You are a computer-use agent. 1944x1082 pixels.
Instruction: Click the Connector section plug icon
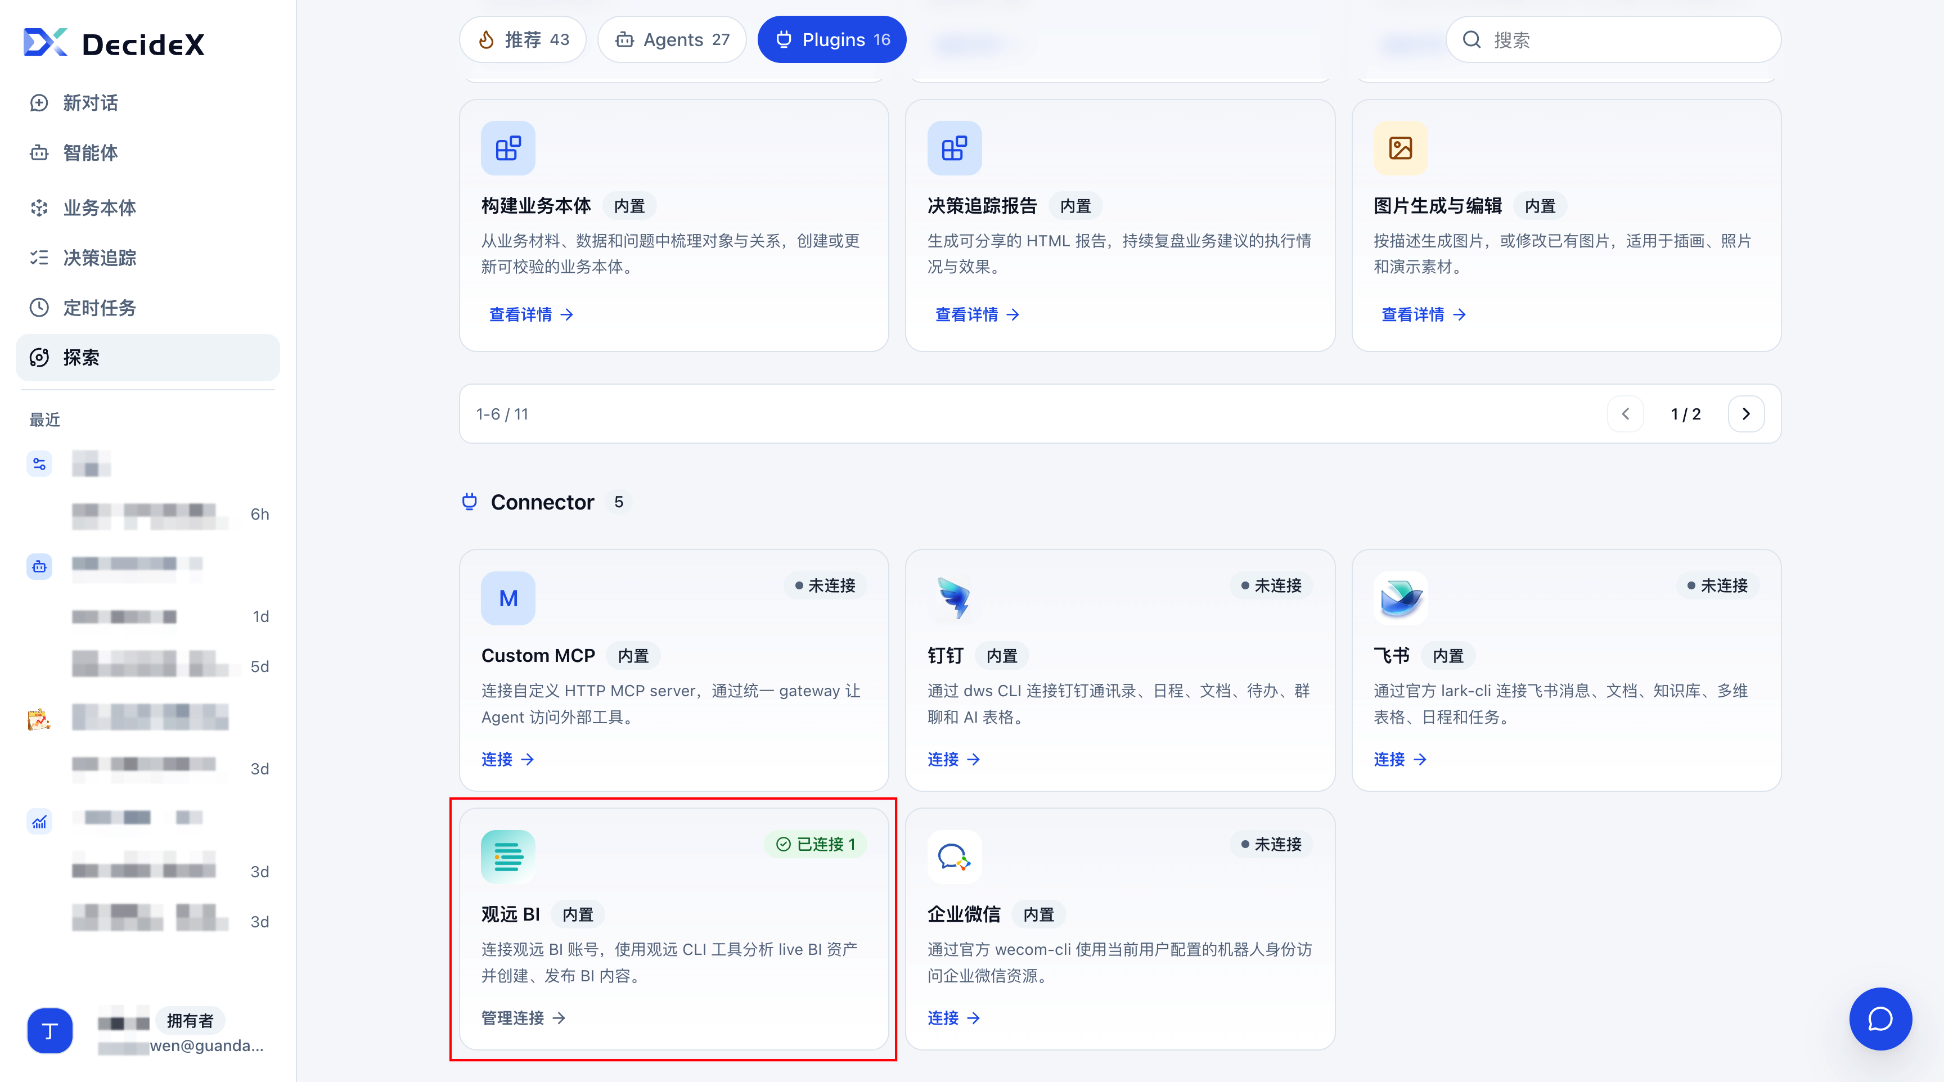tap(469, 502)
